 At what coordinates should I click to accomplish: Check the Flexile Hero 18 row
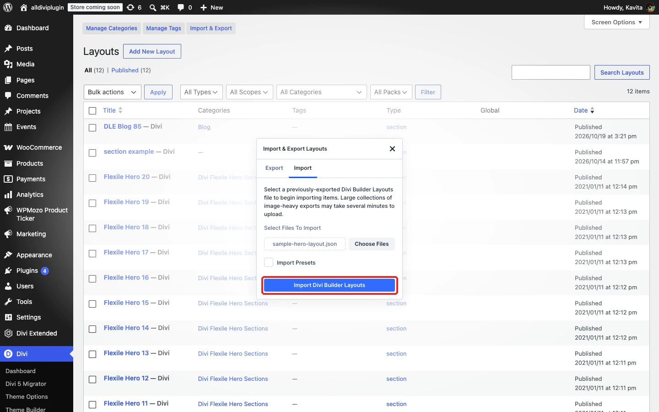click(x=92, y=228)
